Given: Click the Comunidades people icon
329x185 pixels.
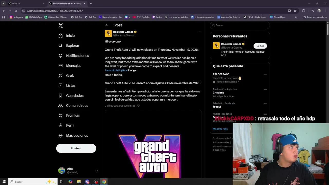Looking at the screenshot, I should 60,106.
